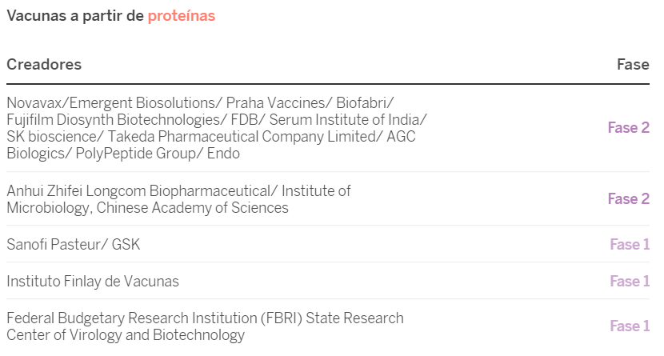The width and height of the screenshot is (664, 356).
Task: Click "GSK" in the Sanofi row
Action: (x=125, y=244)
